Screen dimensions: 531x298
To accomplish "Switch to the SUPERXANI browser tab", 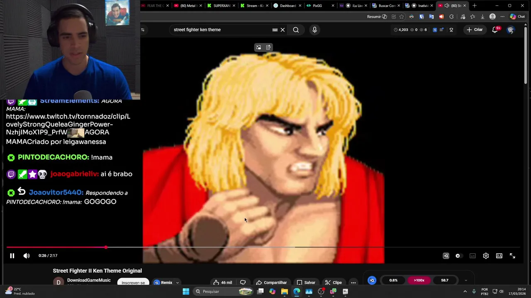I will click(x=222, y=5).
